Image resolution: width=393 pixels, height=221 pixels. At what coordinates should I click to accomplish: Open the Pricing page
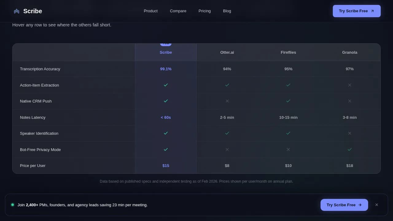click(204, 11)
